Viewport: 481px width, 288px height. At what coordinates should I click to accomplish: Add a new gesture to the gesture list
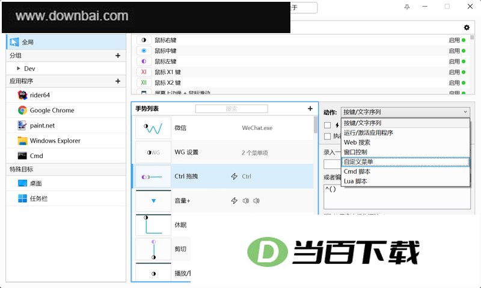click(310, 109)
